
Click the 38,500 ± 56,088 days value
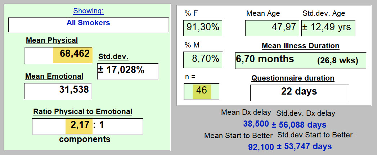coord(285,124)
